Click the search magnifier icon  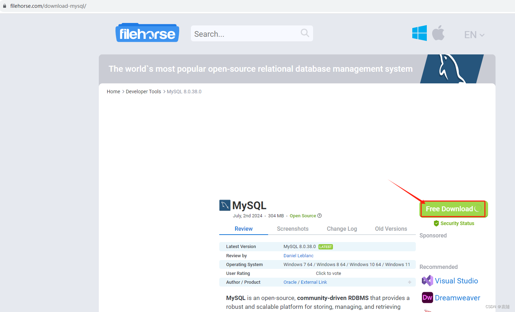point(305,33)
